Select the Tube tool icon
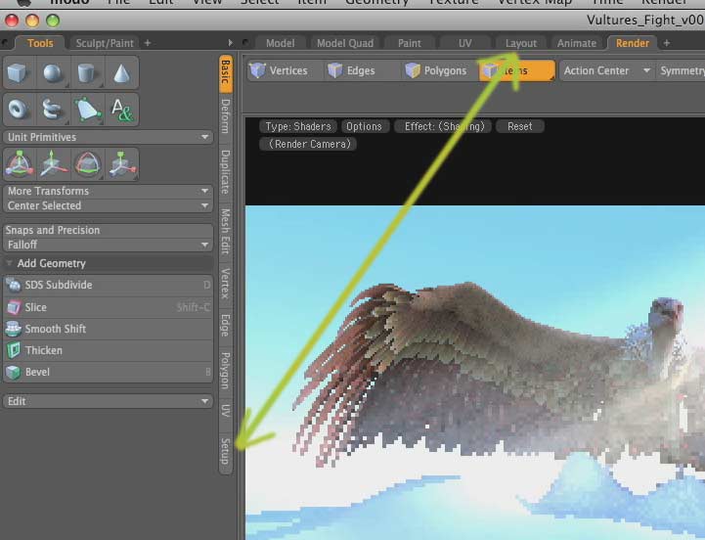The width and height of the screenshot is (705, 540). 53,110
